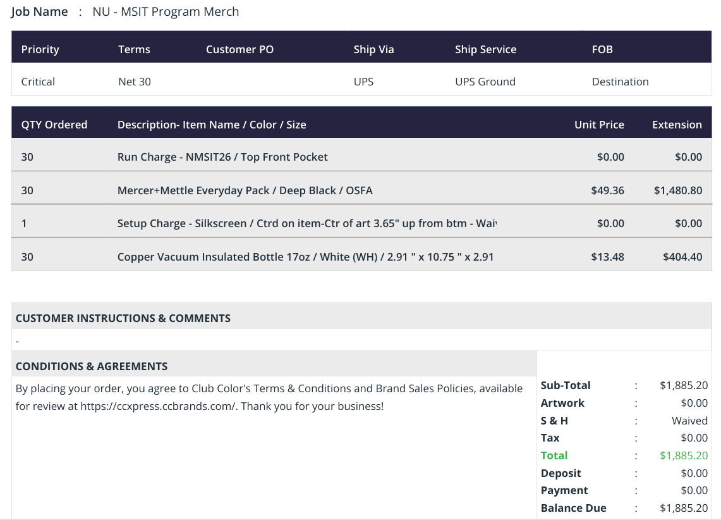Click the 'UPS' ship via value
Viewport: 721px width, 520px height.
coord(363,82)
